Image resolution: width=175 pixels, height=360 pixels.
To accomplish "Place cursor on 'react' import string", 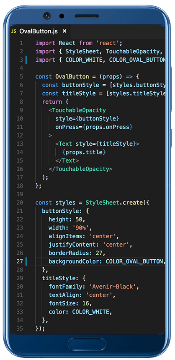I will pyautogui.click(x=106, y=43).
